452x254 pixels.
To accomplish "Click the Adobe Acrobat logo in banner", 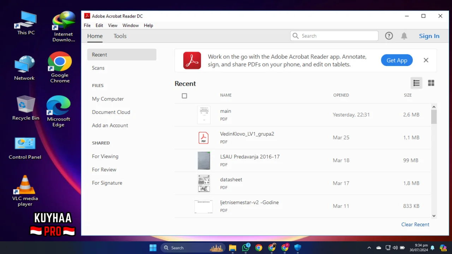I will click(192, 60).
